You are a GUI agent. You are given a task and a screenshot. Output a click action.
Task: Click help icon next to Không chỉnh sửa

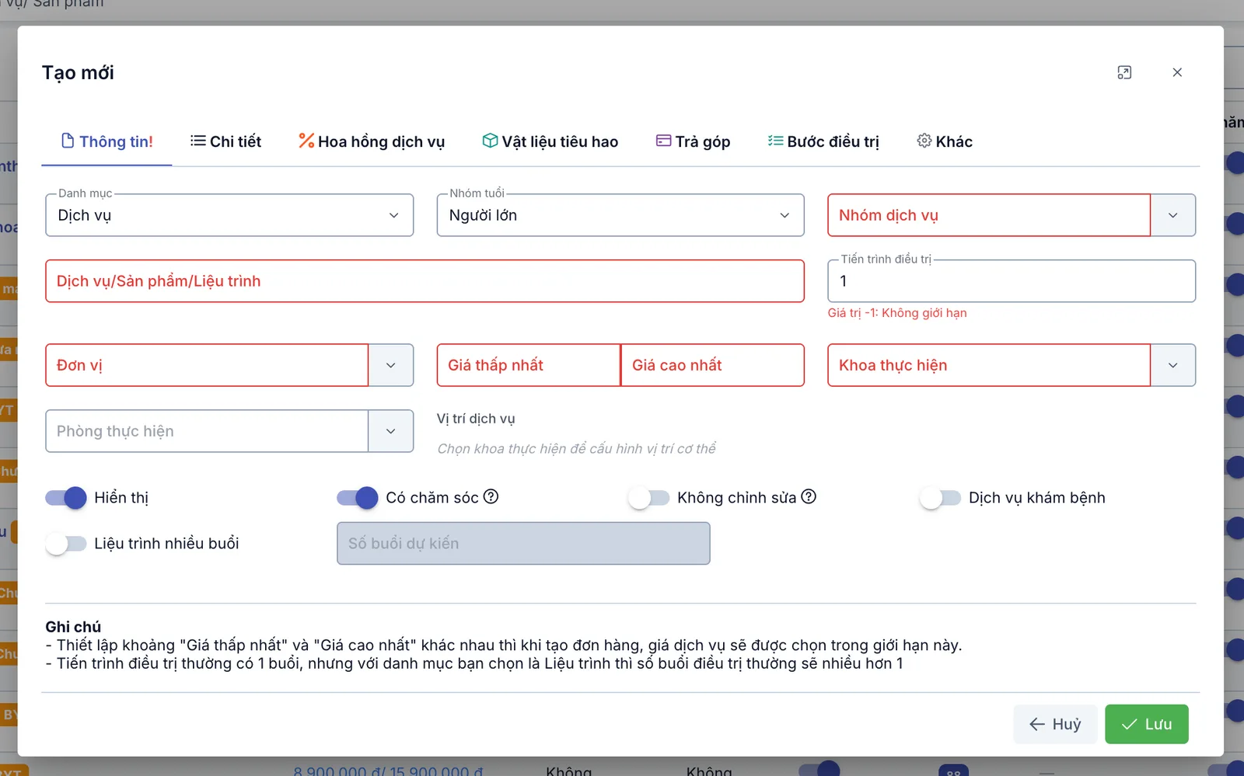809,496
